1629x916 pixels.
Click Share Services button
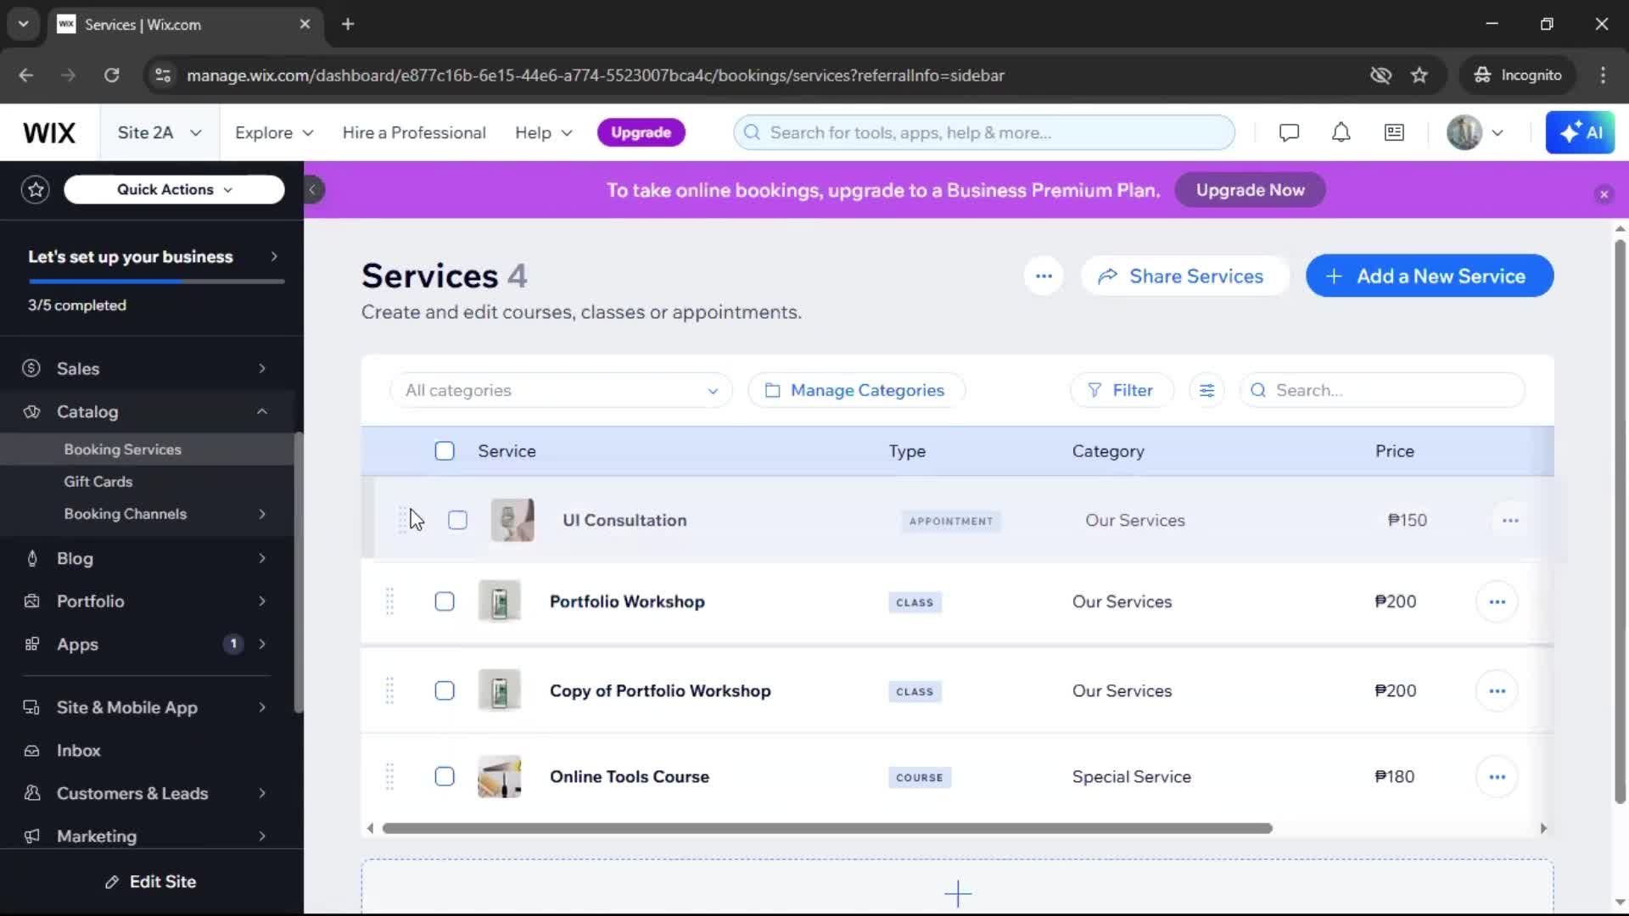(1184, 276)
